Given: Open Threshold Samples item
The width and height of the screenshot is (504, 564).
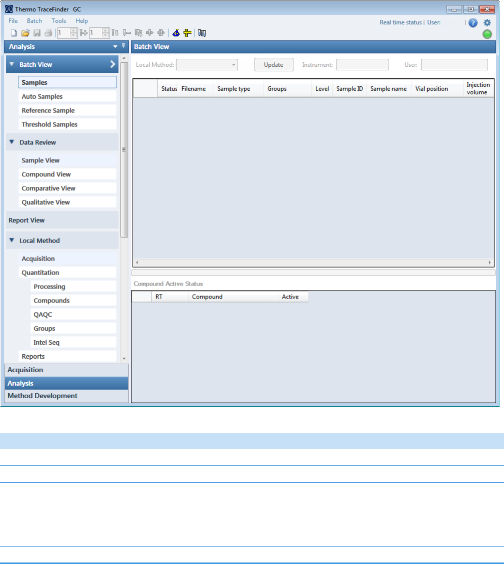Looking at the screenshot, I should coord(67,124).
